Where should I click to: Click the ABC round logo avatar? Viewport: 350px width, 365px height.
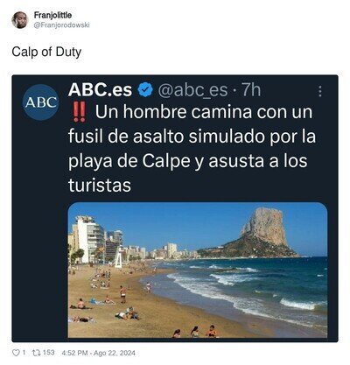(x=41, y=102)
